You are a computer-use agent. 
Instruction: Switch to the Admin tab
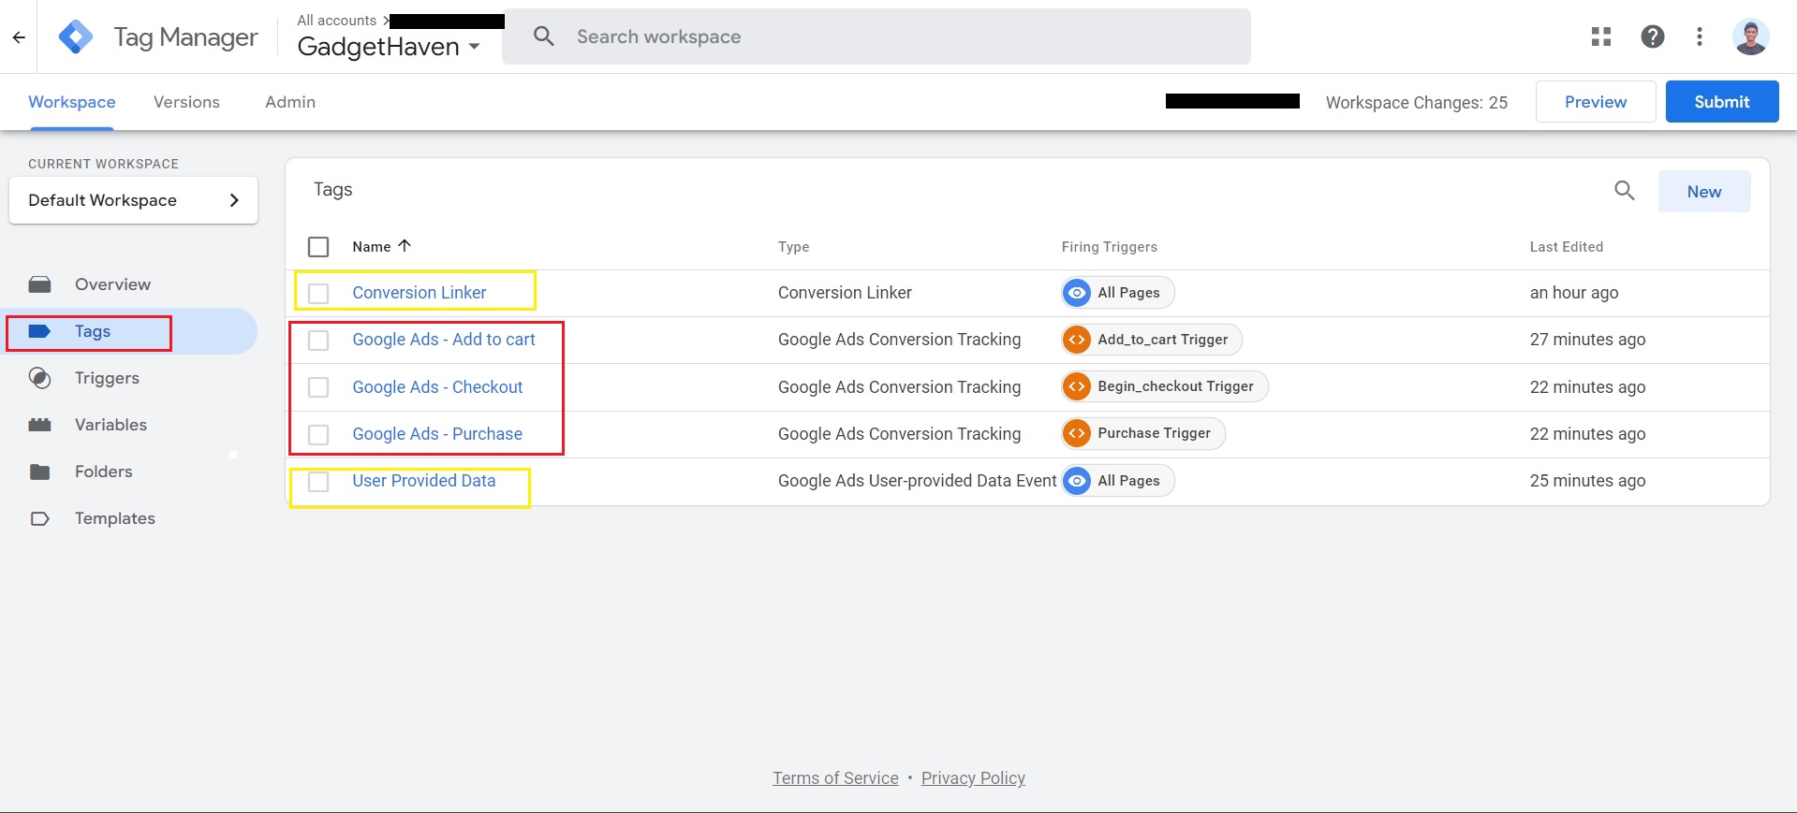(290, 102)
